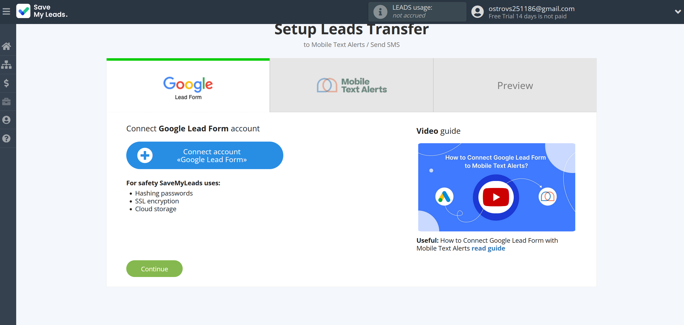Click the Mobile Text Alerts icon in thumbnail
The height and width of the screenshot is (325, 684).
pos(547,197)
